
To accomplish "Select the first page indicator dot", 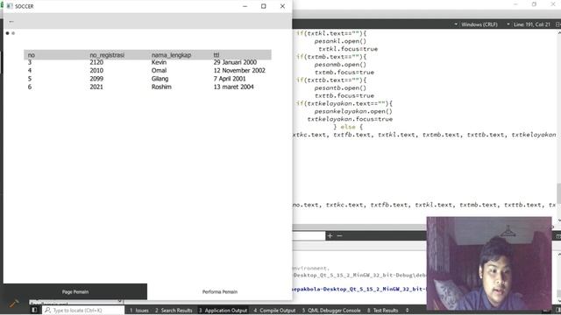I will point(7,33).
